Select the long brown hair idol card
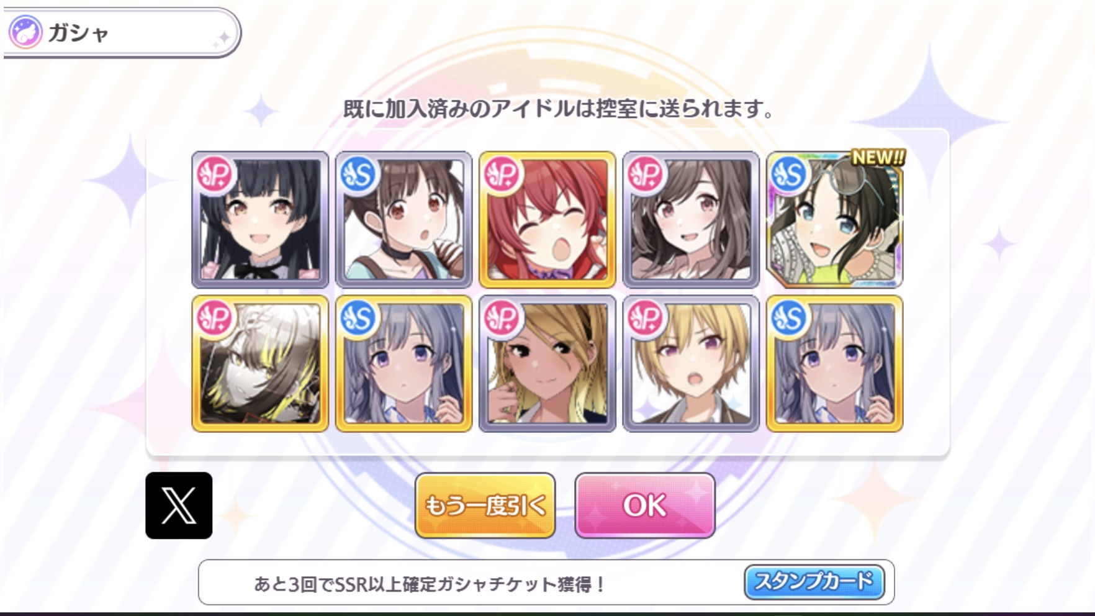Viewport: 1095px width, 616px height. [691, 220]
